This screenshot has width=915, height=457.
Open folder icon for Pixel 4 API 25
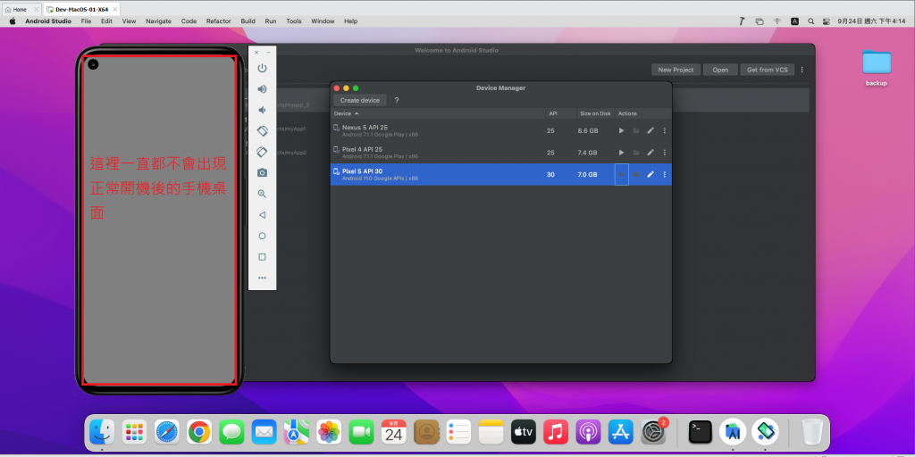636,152
